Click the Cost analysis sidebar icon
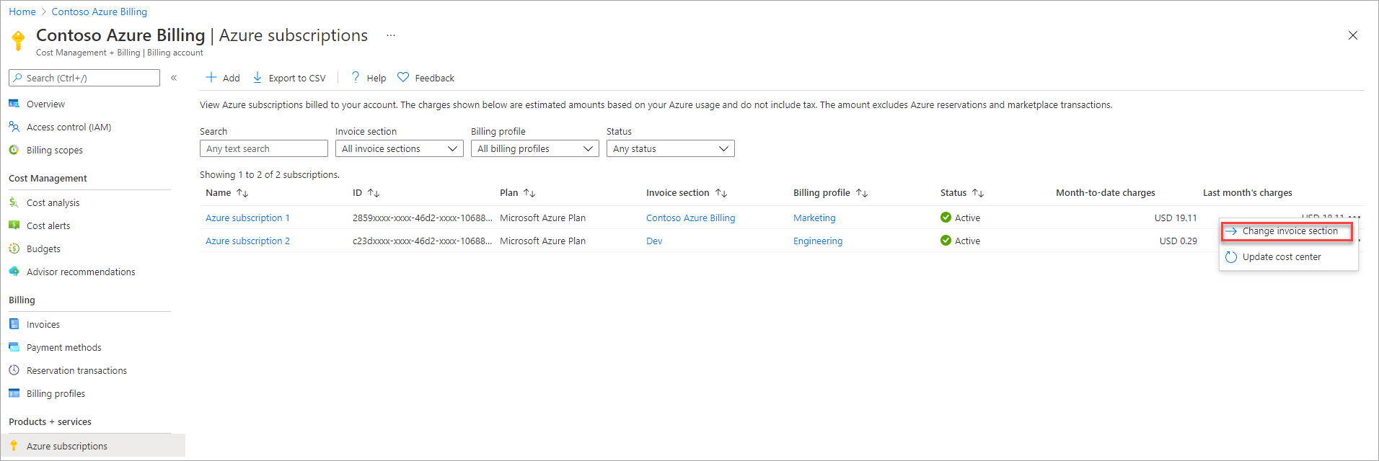Viewport: 1379px width, 461px height. coord(14,202)
